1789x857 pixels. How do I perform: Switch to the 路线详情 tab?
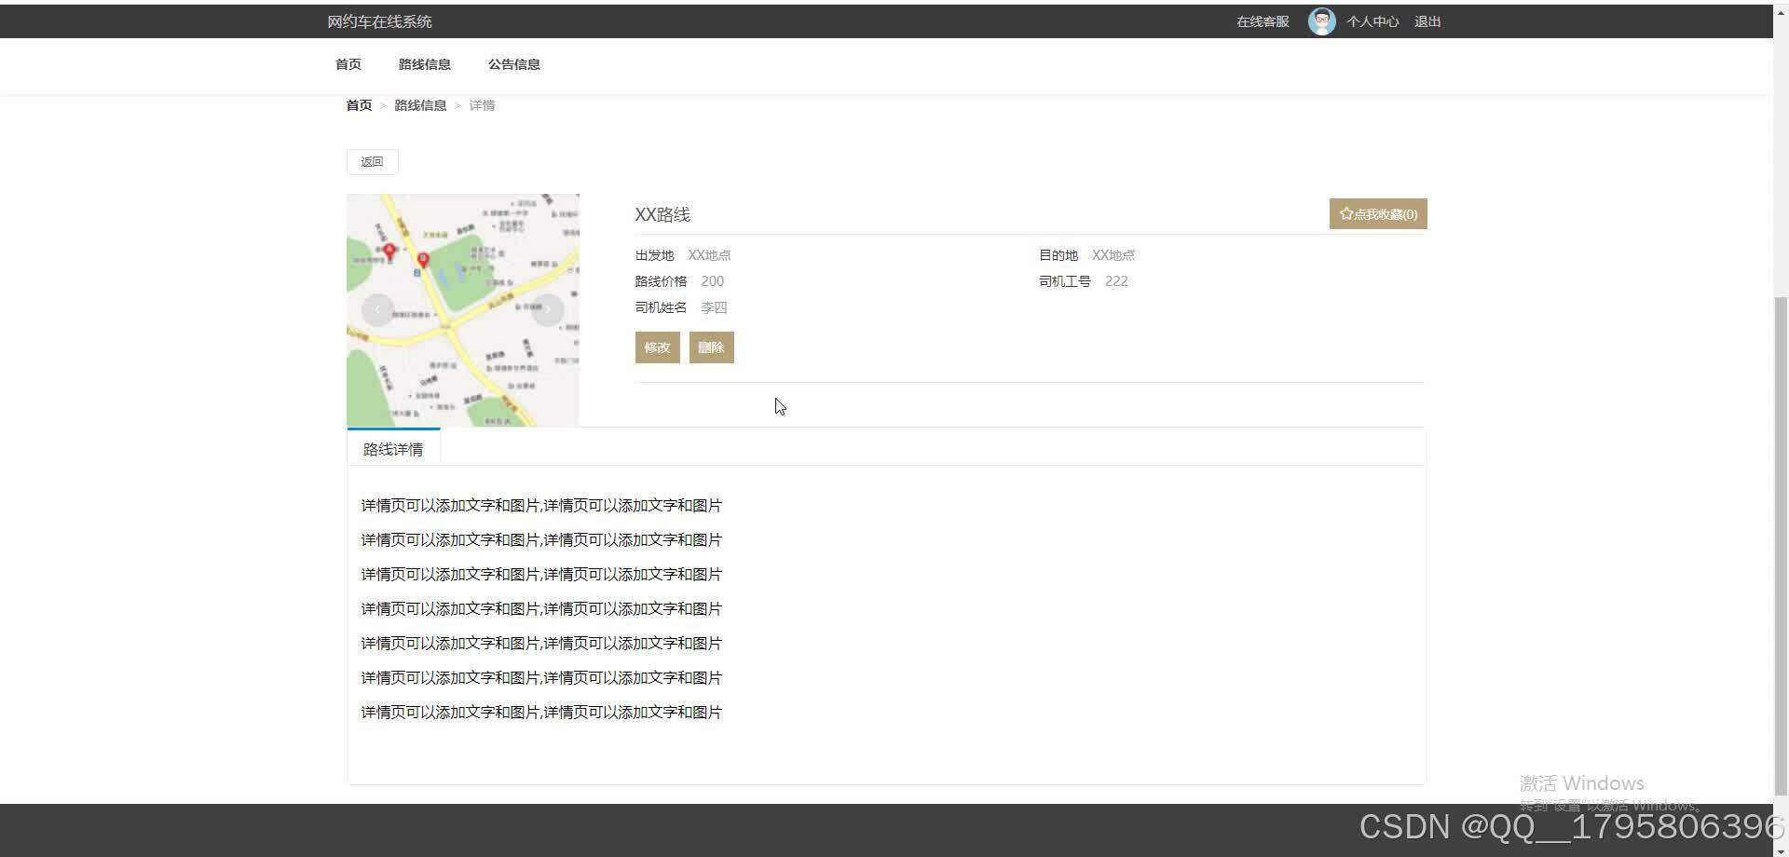[392, 448]
